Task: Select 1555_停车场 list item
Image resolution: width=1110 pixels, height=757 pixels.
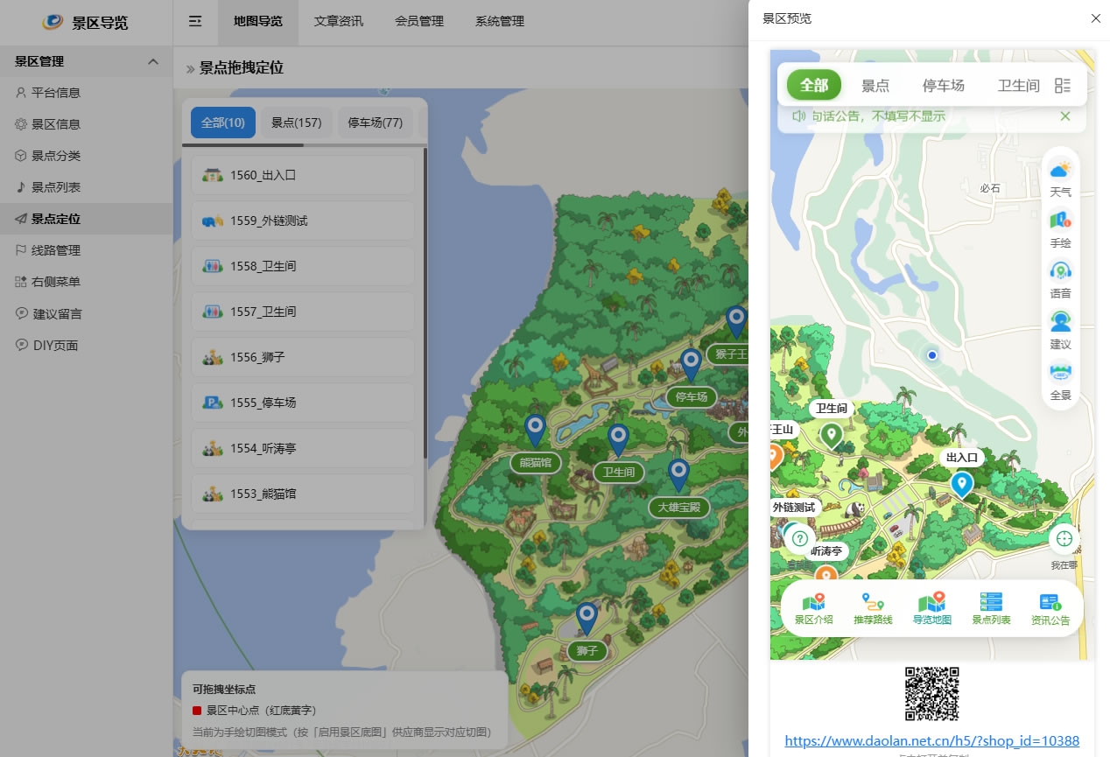Action: coord(303,403)
